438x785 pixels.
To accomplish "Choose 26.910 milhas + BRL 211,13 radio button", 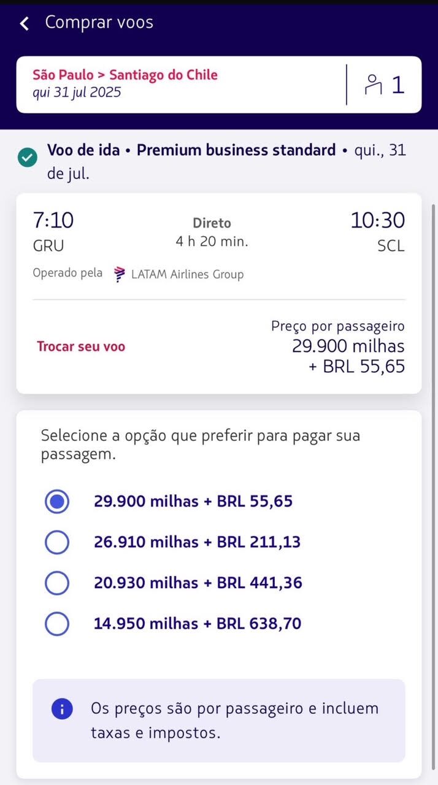I will click(x=57, y=542).
